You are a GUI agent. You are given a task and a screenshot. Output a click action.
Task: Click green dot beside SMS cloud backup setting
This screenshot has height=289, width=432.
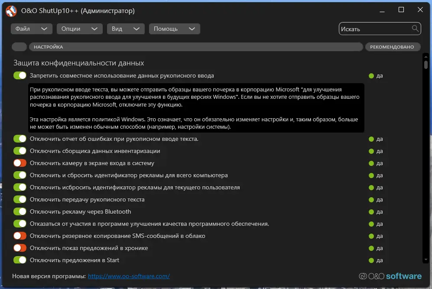pos(371,236)
